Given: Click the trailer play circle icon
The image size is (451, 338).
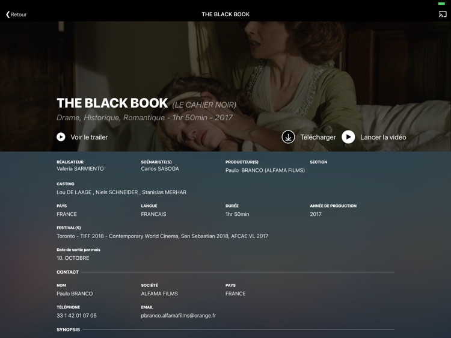Looking at the screenshot, I should (x=61, y=137).
